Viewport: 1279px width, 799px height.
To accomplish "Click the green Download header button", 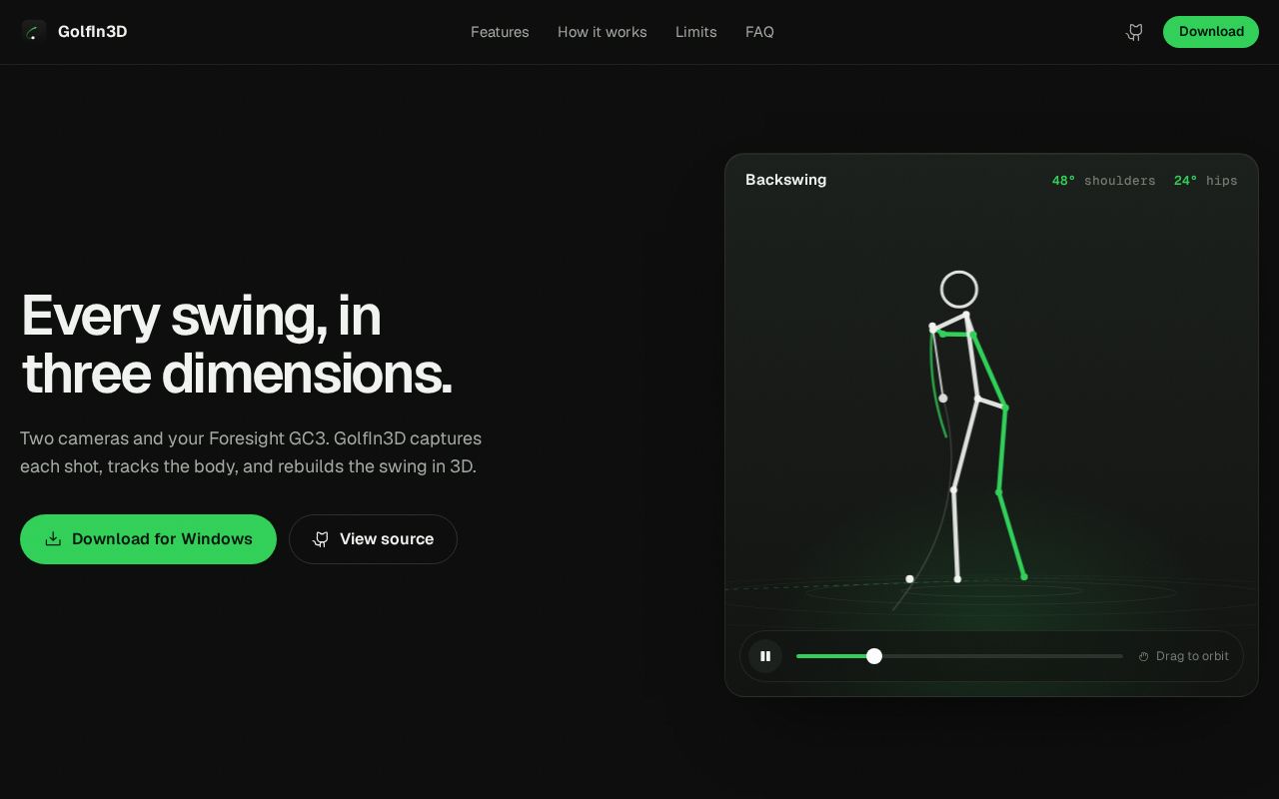I will [x=1211, y=32].
